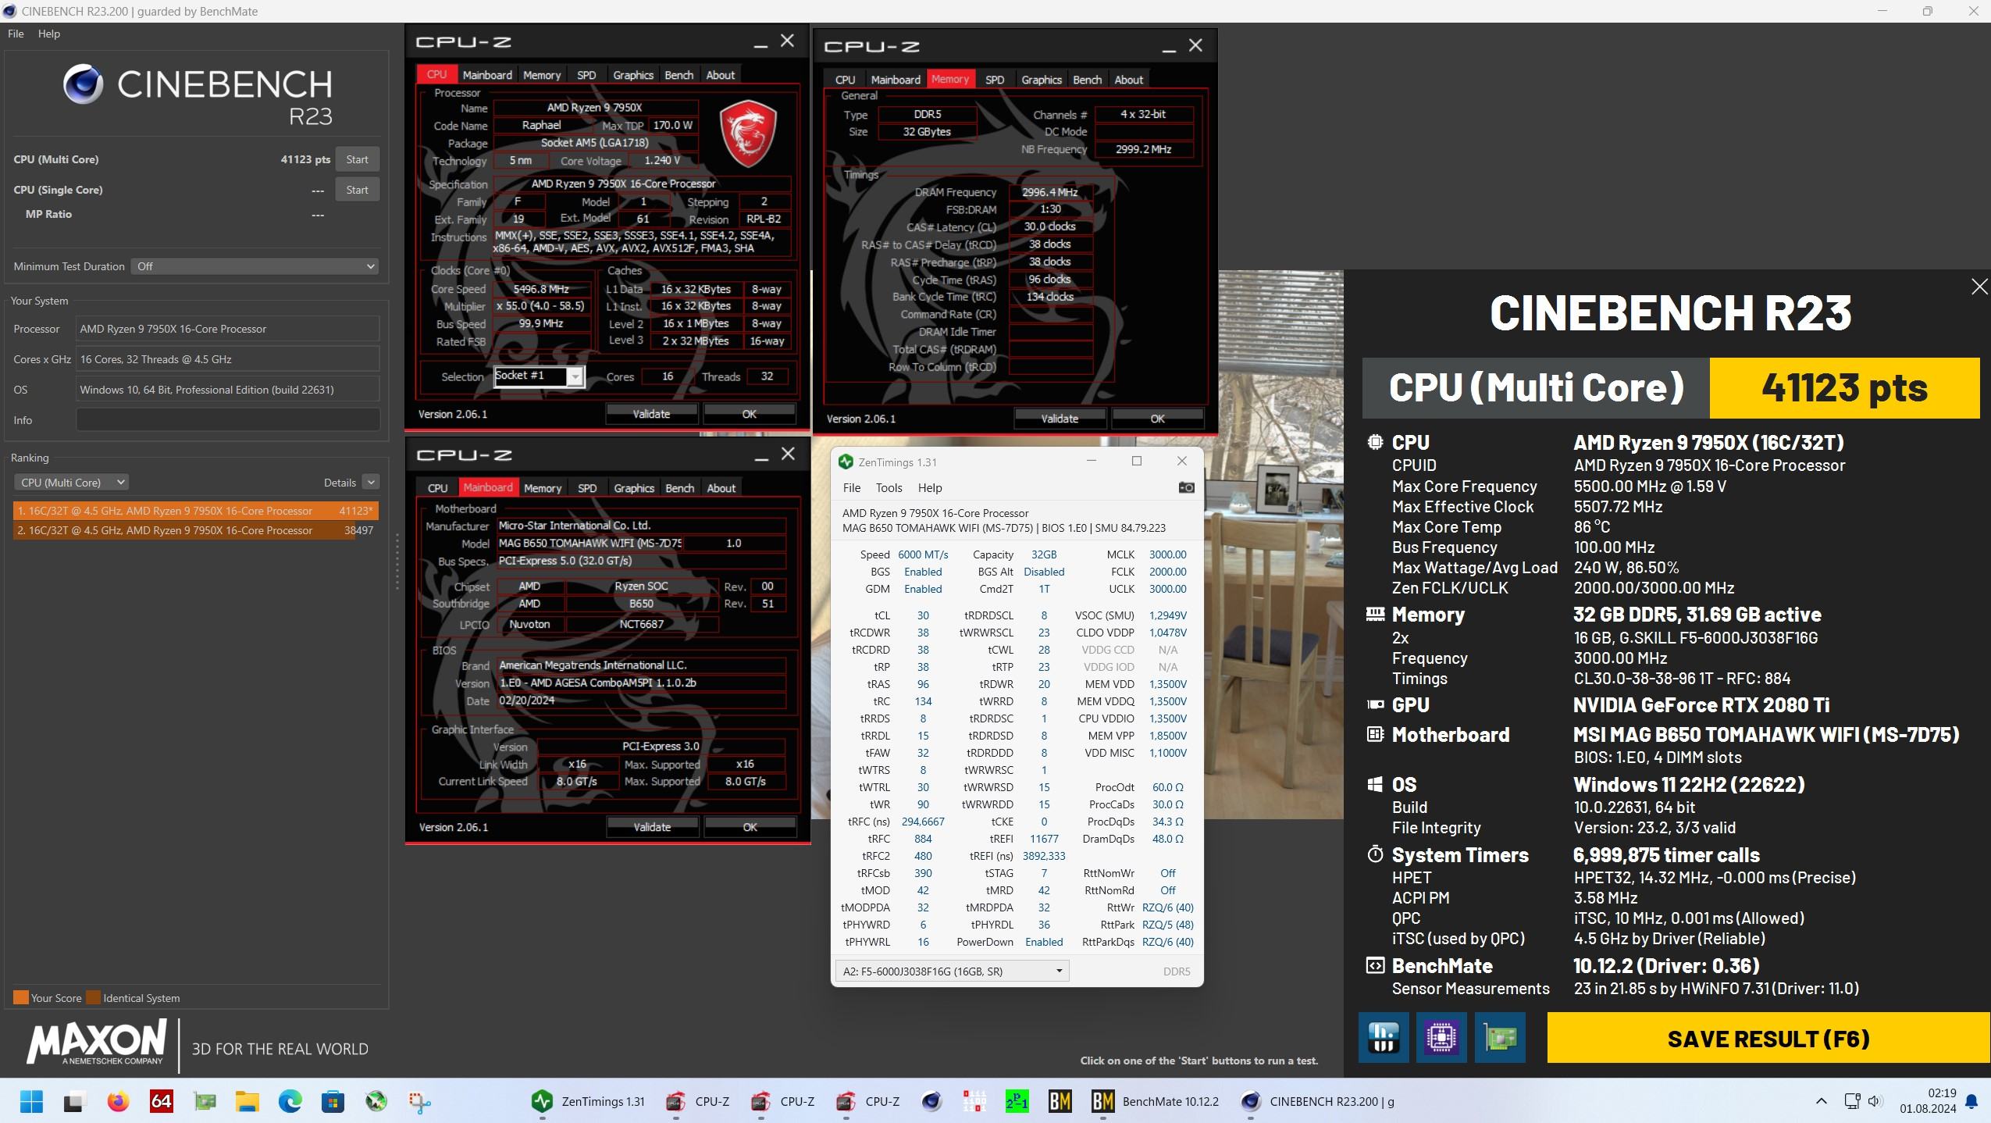This screenshot has height=1123, width=1991.
Task: Click the ZenTimings screenshot camera icon
Action: tap(1186, 487)
